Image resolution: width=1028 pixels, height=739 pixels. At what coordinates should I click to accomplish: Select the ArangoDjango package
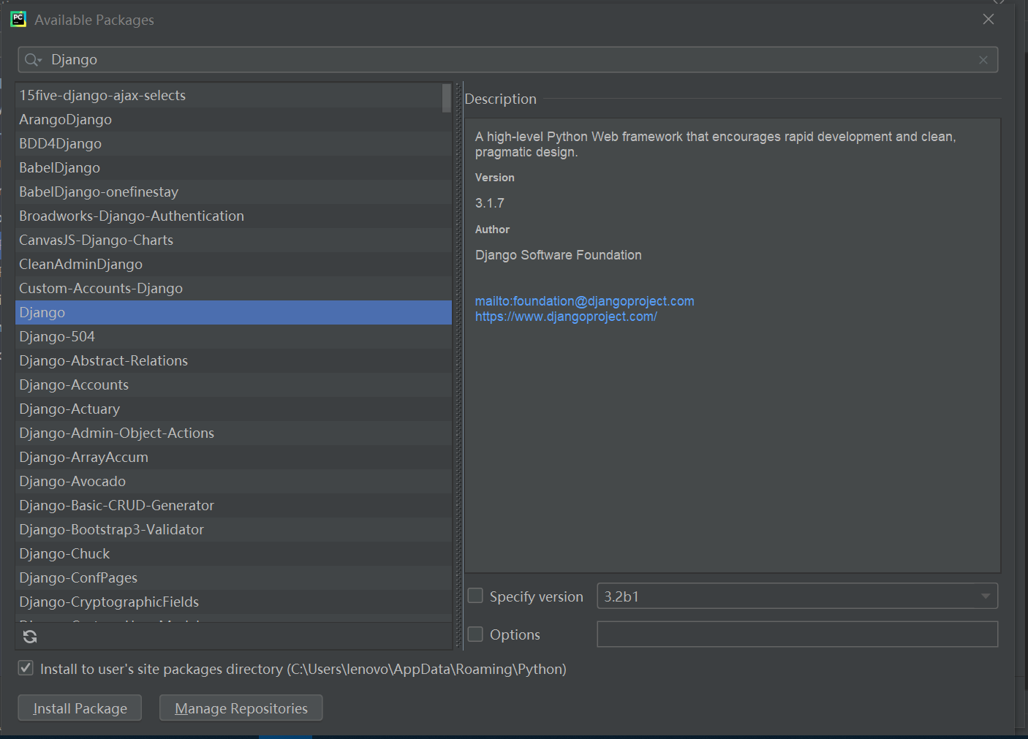[x=233, y=119]
